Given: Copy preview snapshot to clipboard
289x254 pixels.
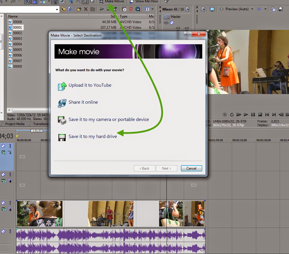Looking at the screenshot, I should pos(273,9).
